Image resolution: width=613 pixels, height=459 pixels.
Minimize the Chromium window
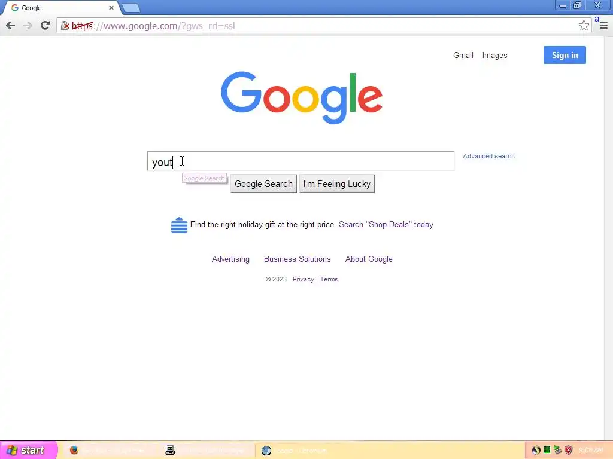(x=562, y=5)
